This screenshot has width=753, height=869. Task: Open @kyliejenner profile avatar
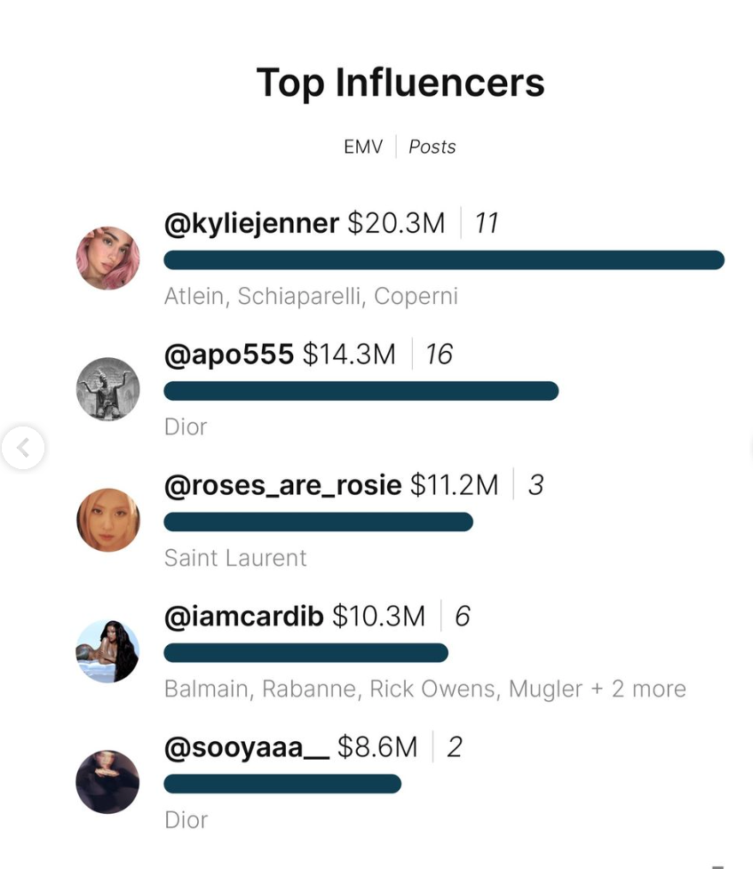[108, 259]
